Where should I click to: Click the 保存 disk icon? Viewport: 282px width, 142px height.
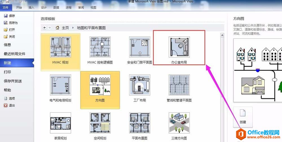coord(6,16)
